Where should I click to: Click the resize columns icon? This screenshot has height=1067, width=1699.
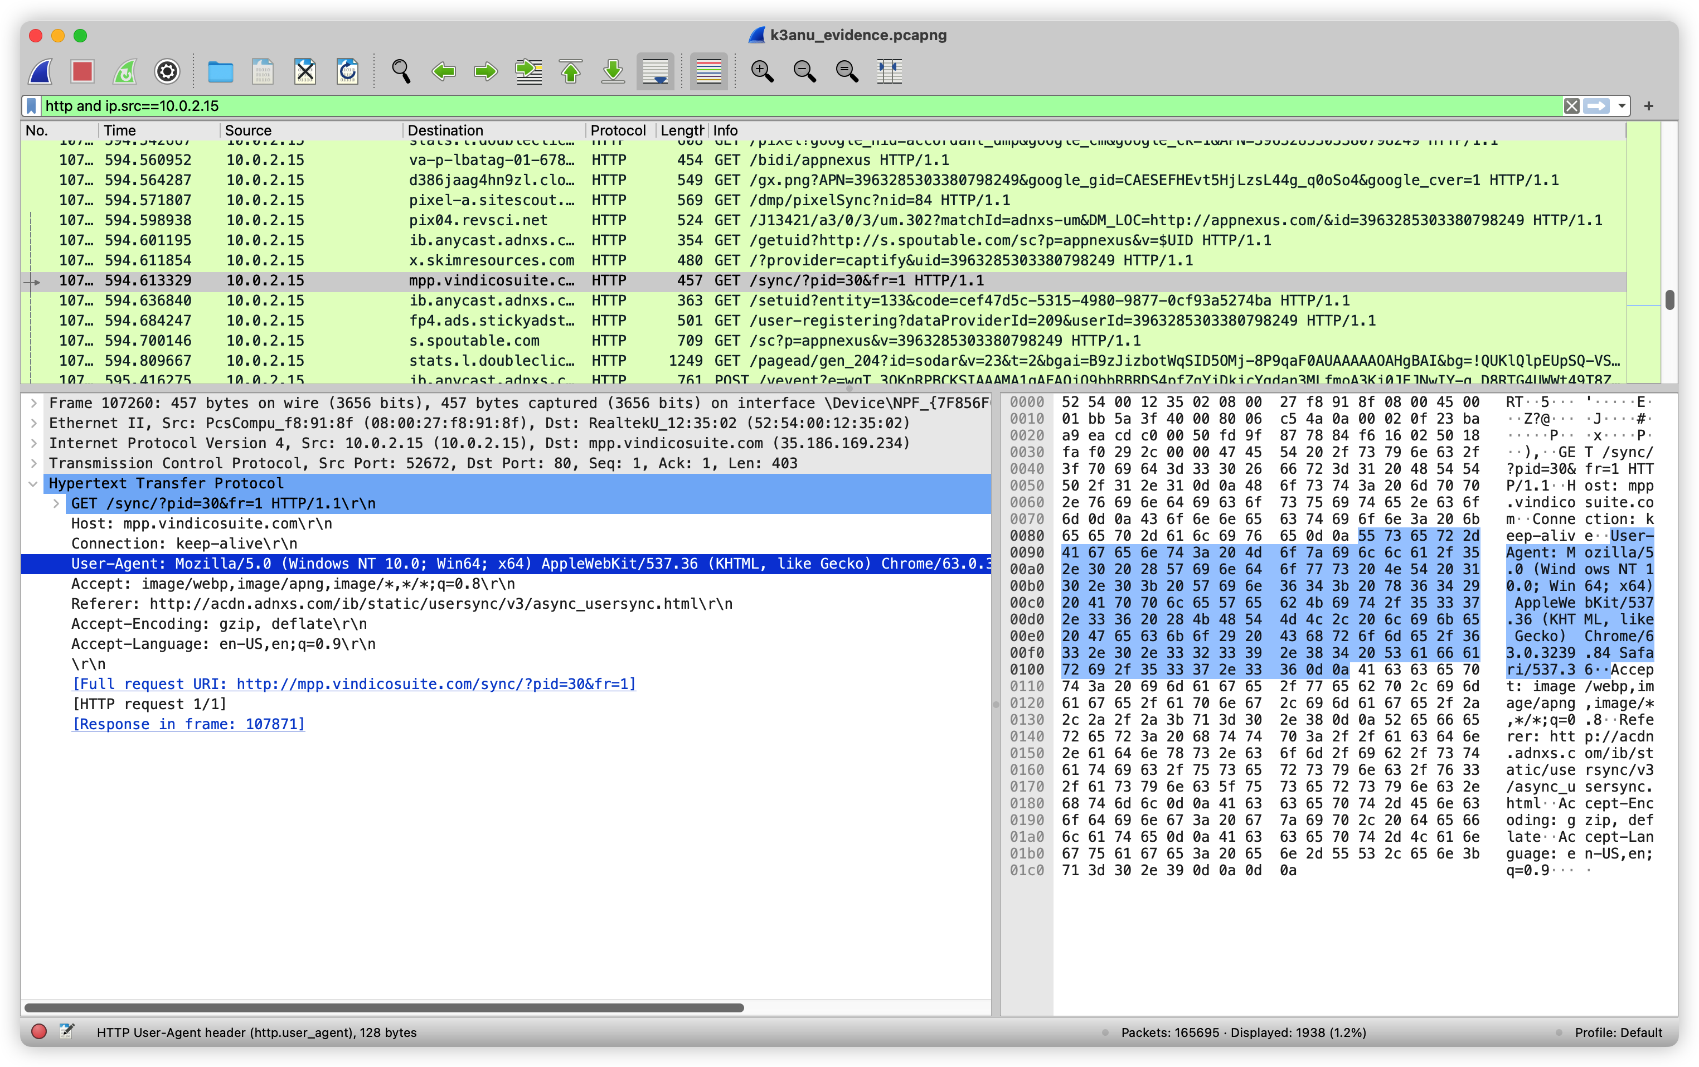click(889, 71)
